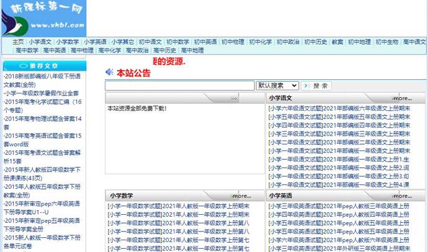Open 高中政治 navigation item

(x=137, y=50)
